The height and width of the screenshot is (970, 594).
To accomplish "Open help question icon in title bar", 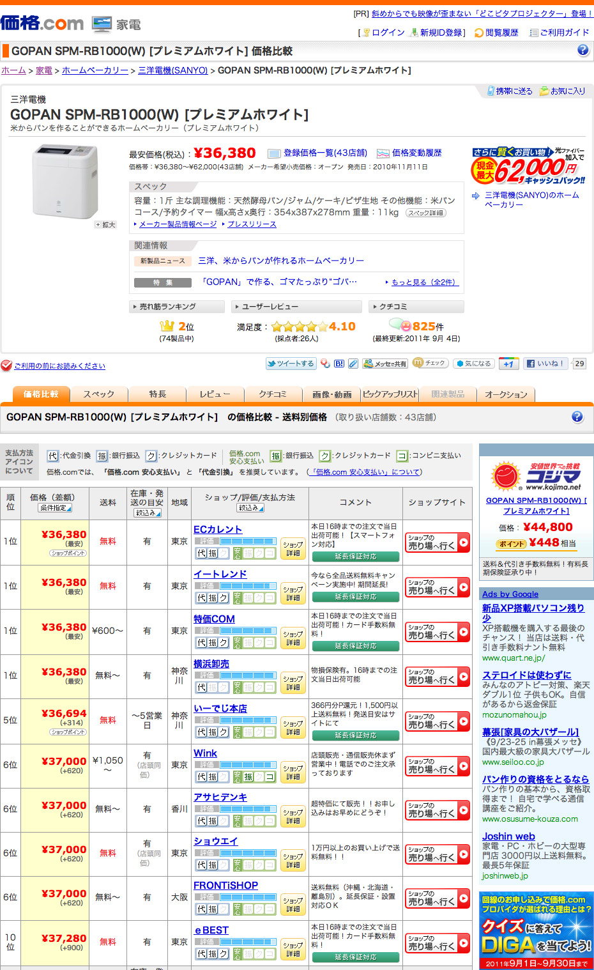I will [x=583, y=50].
